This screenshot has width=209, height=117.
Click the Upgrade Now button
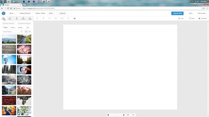coord(177,13)
